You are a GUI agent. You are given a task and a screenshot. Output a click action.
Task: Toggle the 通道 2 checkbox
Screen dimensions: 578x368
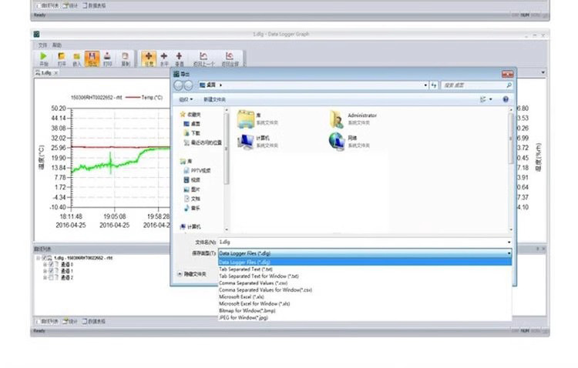coord(51,277)
